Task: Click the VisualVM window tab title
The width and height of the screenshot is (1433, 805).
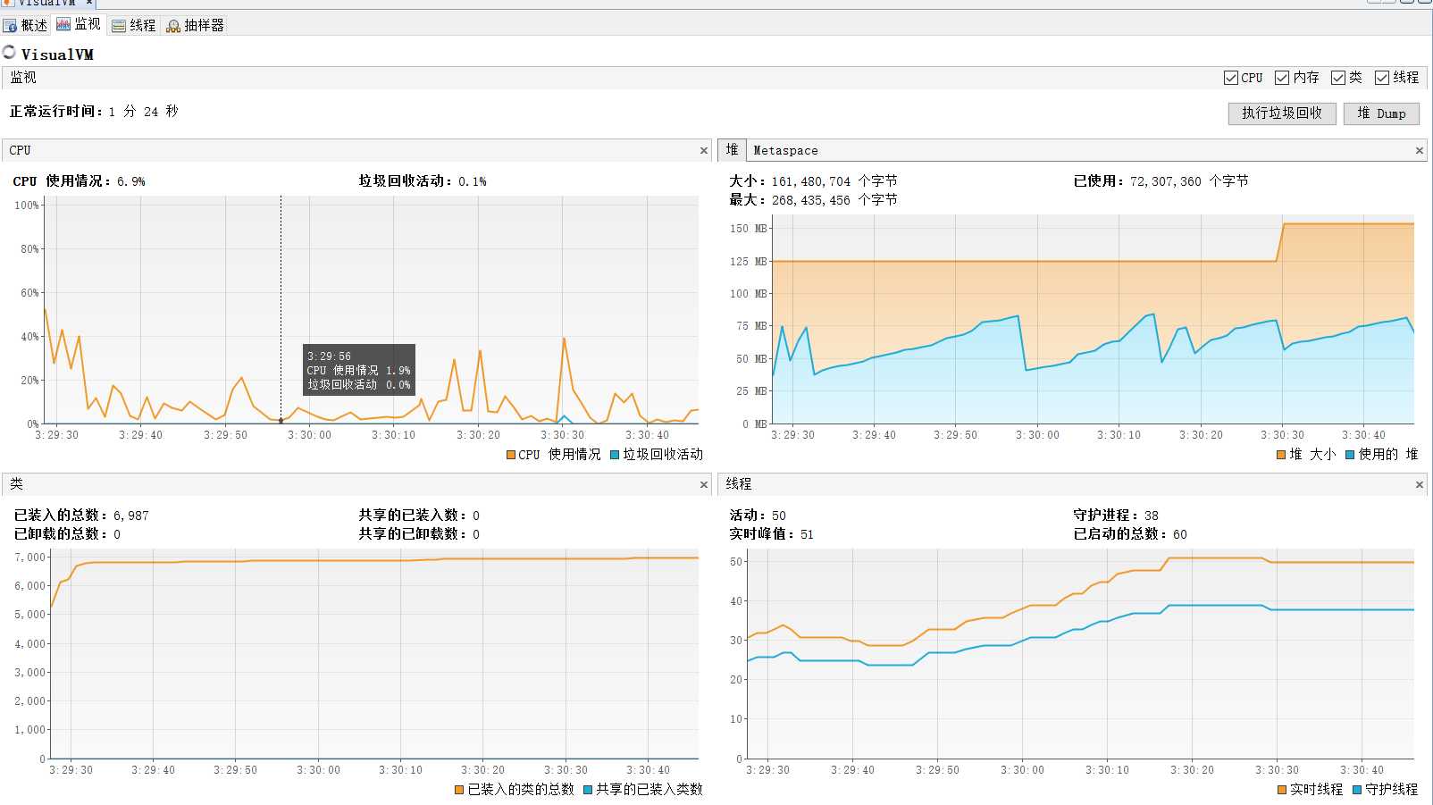Action: pyautogui.click(x=47, y=3)
